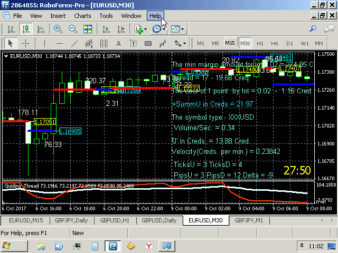Select the equidistant channel tool marked E
This screenshot has height=253, width=338.
click(x=89, y=43)
